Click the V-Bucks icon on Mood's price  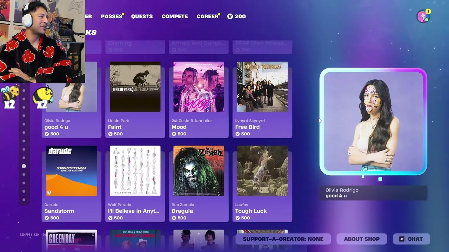click(174, 134)
